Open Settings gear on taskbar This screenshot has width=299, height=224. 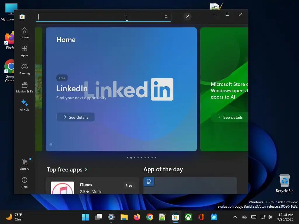tap(111, 217)
